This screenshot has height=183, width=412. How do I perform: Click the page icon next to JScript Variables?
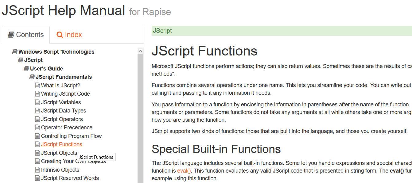37,102
